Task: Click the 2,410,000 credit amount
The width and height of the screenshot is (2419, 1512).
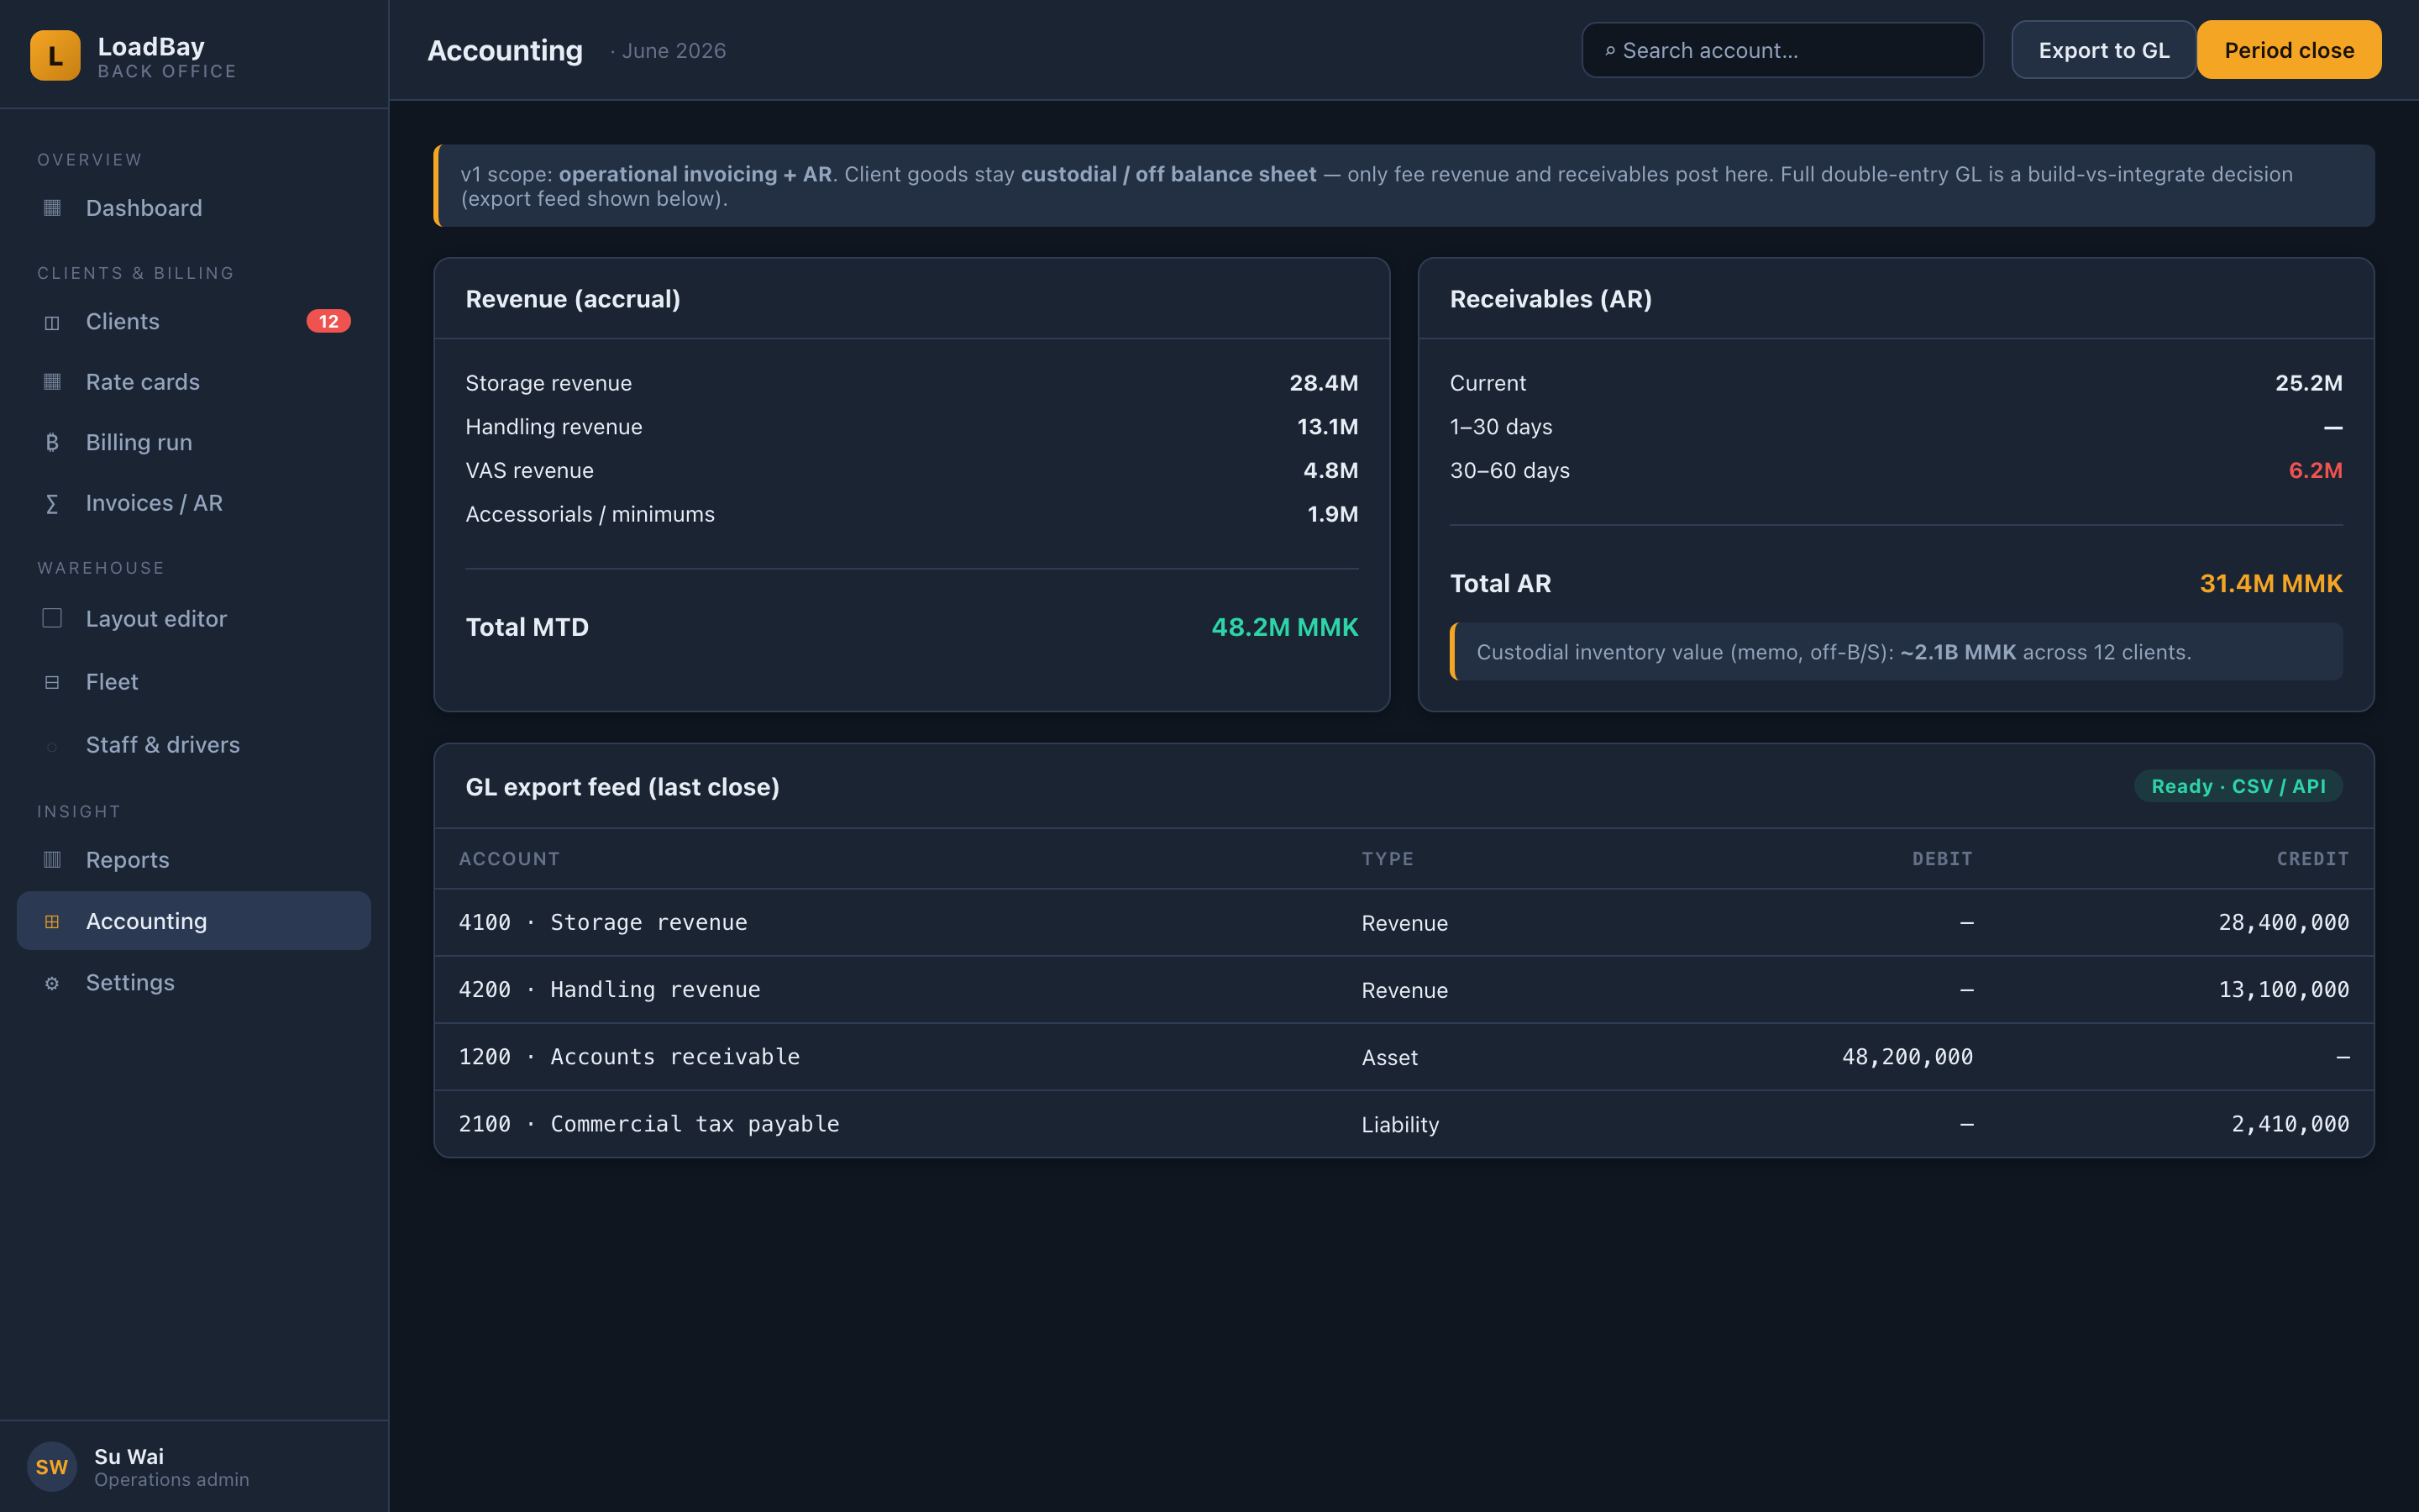Action: click(2290, 1123)
